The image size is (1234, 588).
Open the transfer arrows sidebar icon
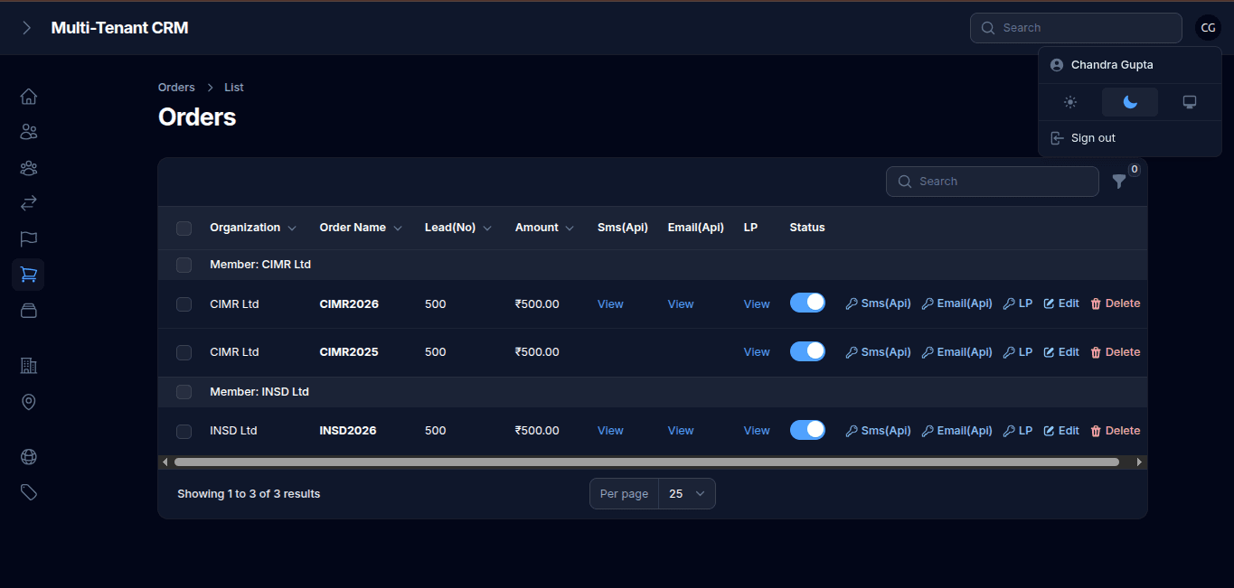[x=28, y=203]
